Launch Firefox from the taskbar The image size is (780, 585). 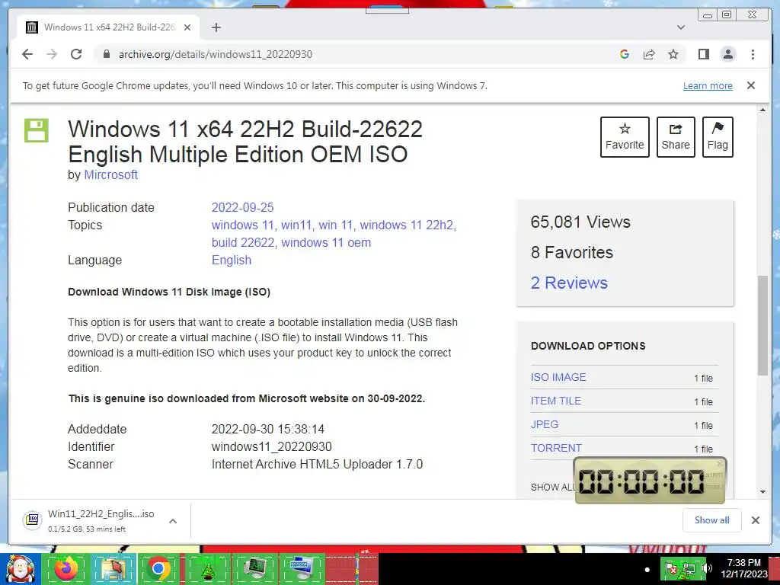click(66, 569)
